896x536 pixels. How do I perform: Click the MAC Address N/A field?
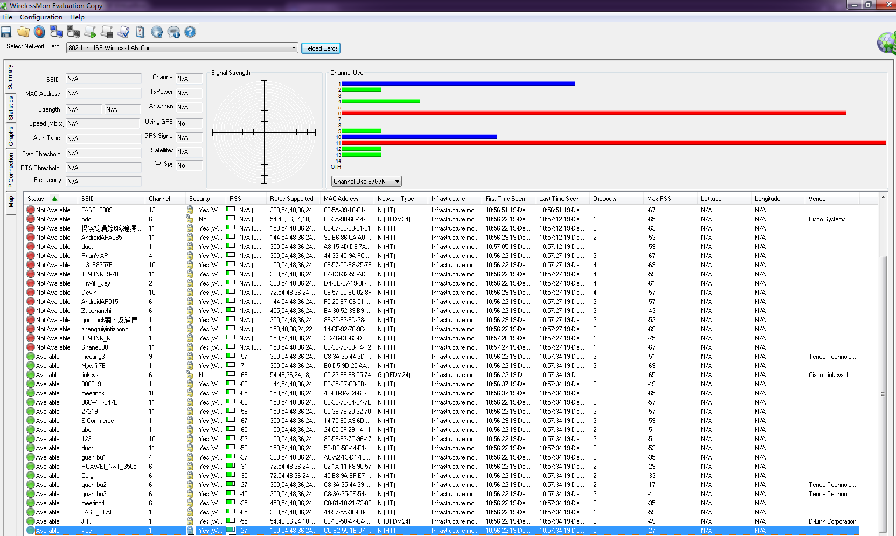(103, 93)
